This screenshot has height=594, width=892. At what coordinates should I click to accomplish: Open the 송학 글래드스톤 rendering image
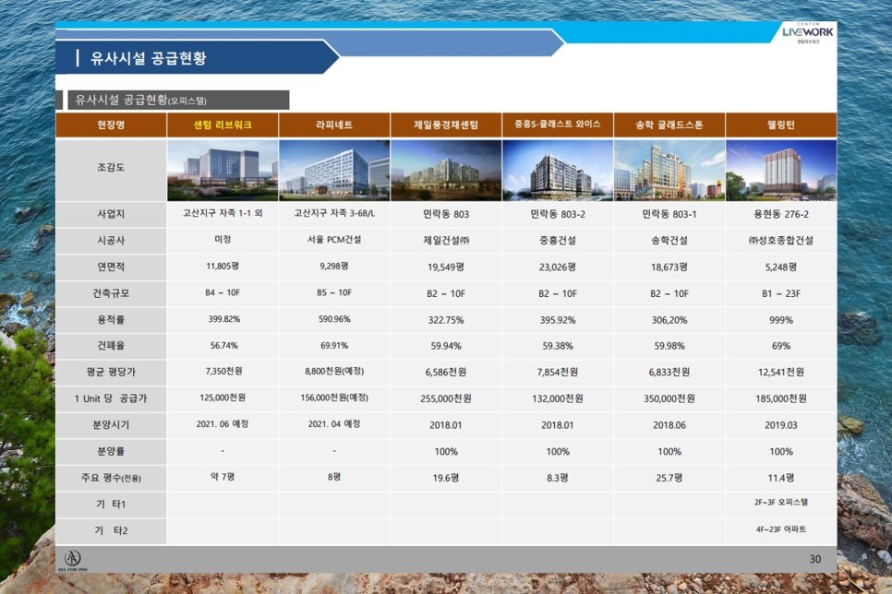click(x=669, y=170)
